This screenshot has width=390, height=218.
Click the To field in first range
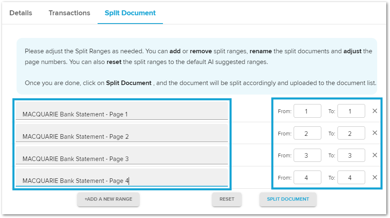pos(351,111)
